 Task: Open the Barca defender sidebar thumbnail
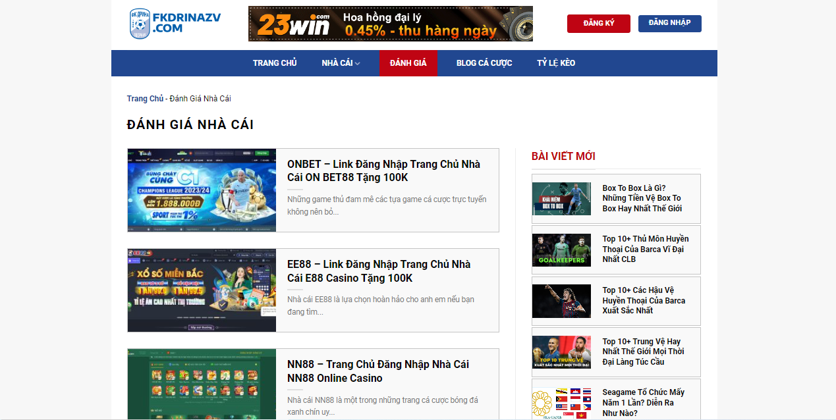(562, 302)
